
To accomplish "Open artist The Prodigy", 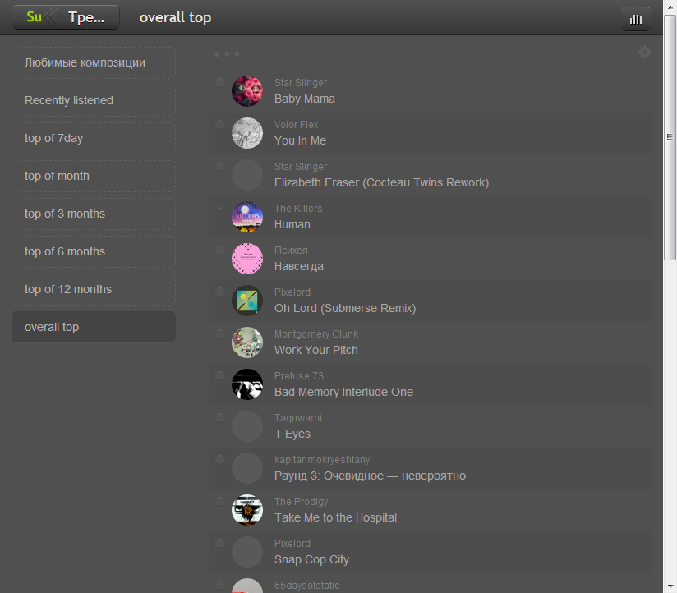I will [x=301, y=502].
